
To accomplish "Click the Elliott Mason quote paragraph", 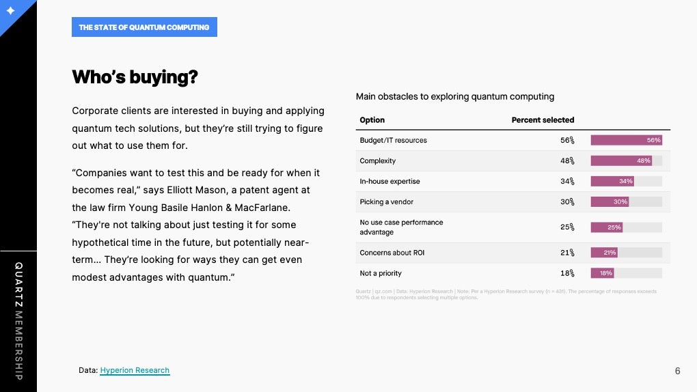I will (196, 225).
